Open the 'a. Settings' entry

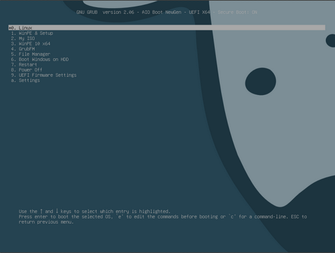pyautogui.click(x=26, y=81)
